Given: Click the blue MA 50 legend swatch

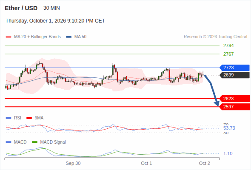Looking at the screenshot, I should pos(69,37).
